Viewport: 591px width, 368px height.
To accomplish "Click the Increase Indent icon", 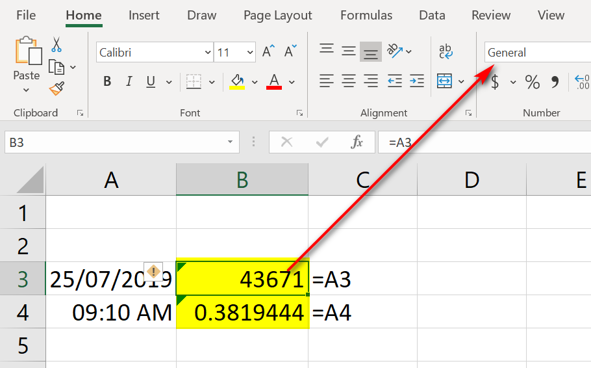I will (416, 81).
